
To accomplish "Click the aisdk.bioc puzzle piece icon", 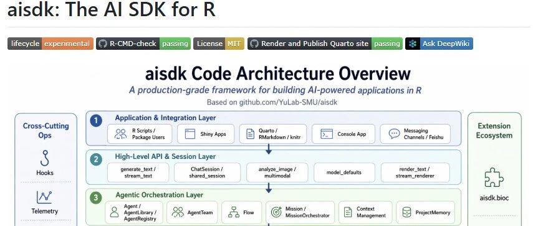I will click(494, 177).
